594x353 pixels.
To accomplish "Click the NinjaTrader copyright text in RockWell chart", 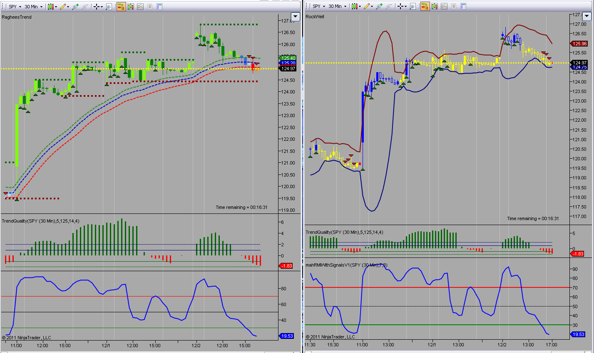I will pyautogui.click(x=331, y=337).
